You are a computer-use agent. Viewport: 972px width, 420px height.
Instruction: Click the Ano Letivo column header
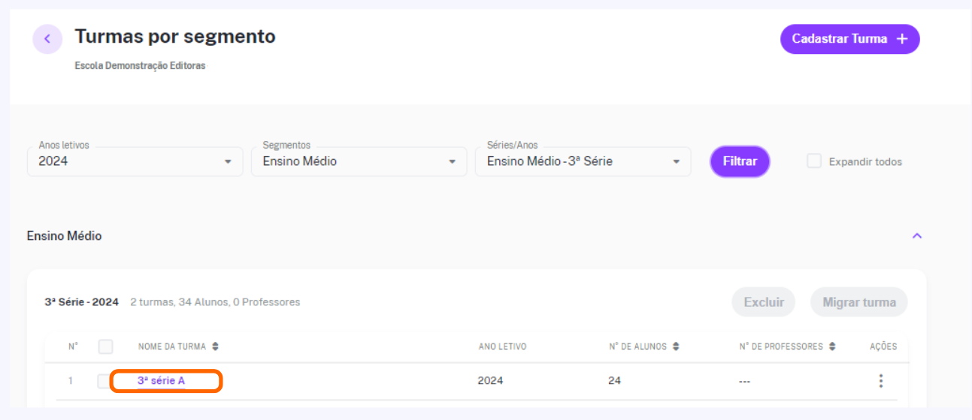pos(502,346)
